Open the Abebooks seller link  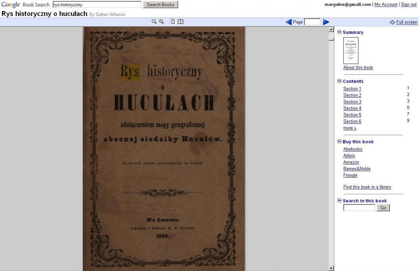[353, 149]
